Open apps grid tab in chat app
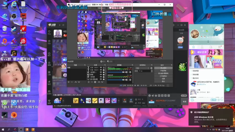The width and height of the screenshot is (235, 132). (219, 47)
